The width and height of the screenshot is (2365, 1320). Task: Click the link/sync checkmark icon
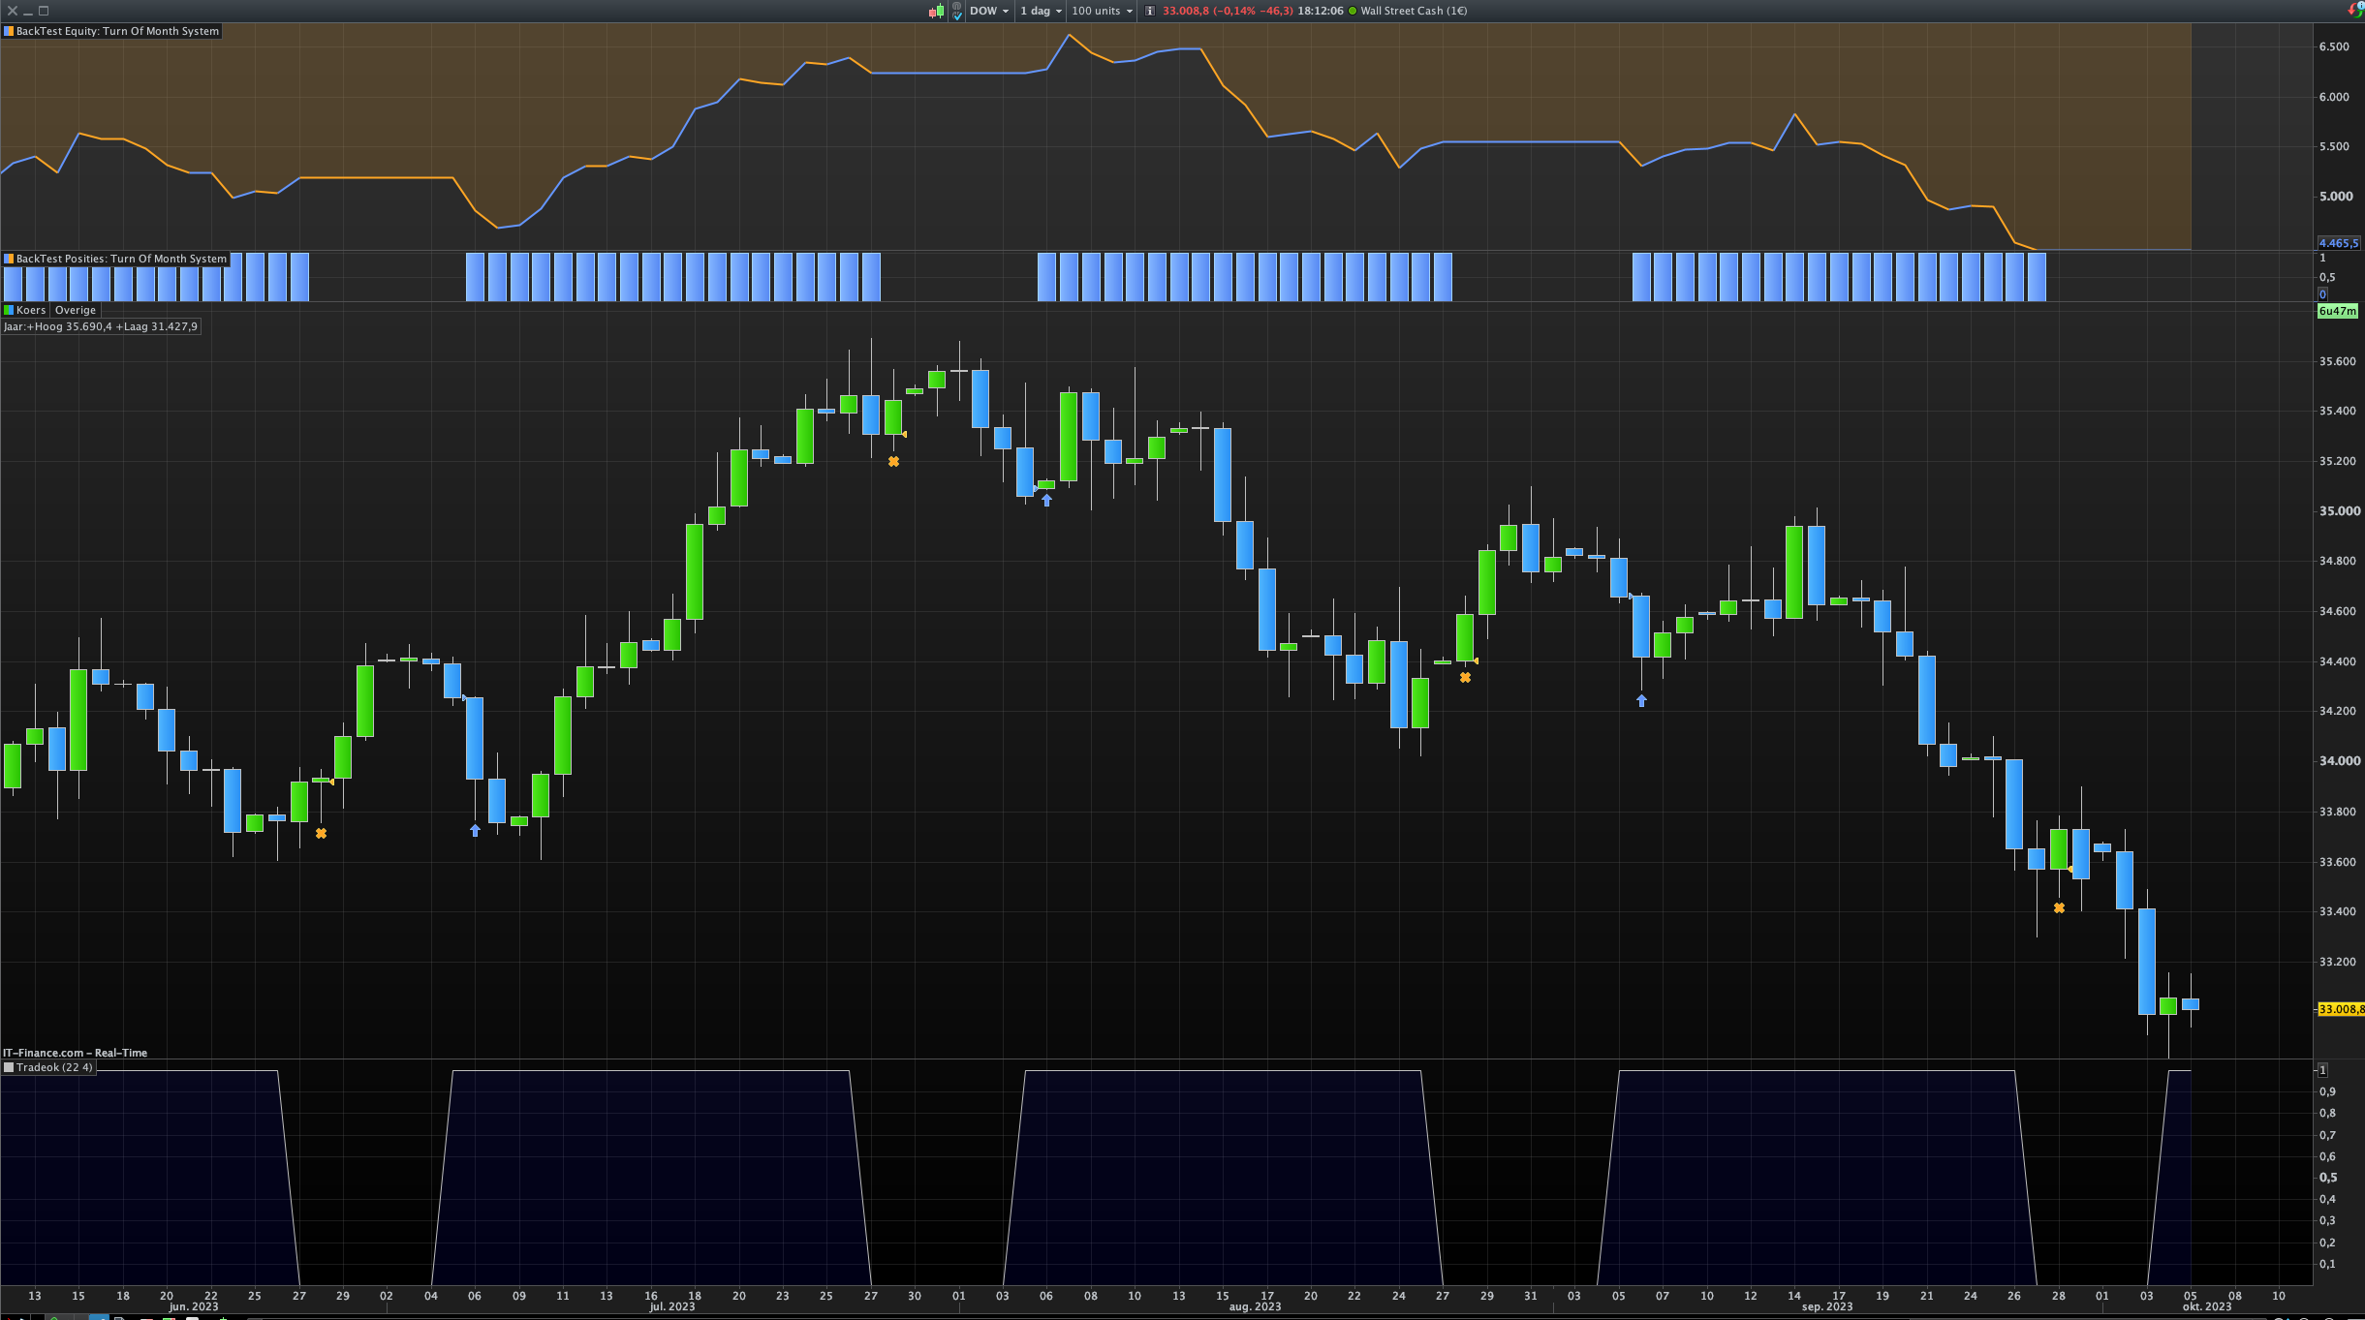(x=957, y=12)
